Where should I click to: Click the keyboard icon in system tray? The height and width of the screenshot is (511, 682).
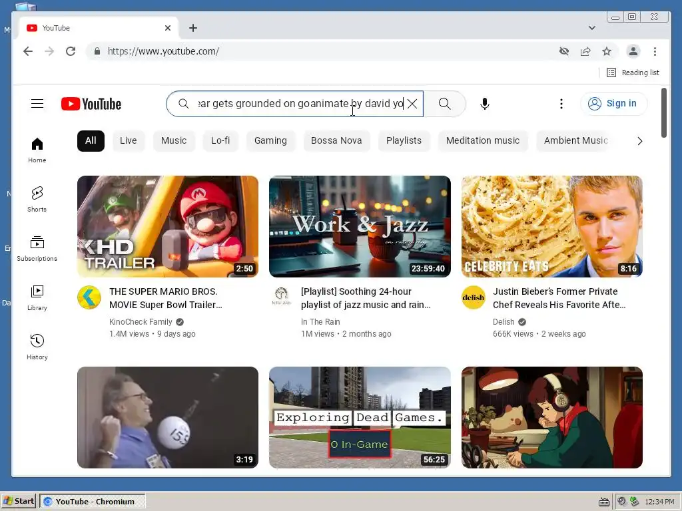603,502
